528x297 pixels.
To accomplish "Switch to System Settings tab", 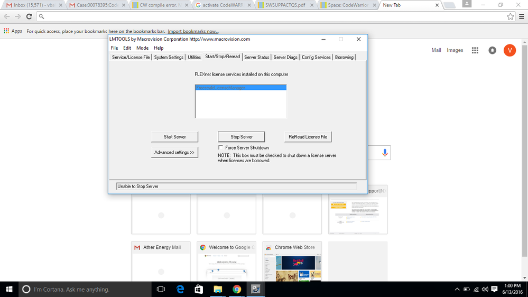I will point(169,57).
